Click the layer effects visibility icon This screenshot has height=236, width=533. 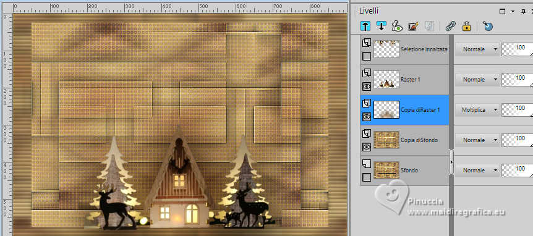(397, 26)
